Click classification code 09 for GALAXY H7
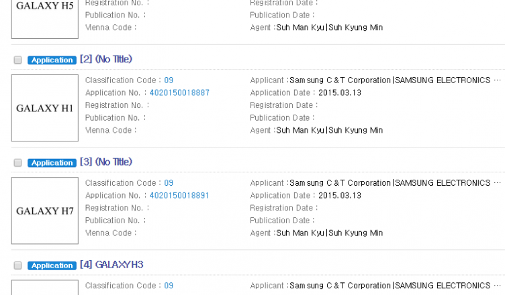 click(169, 183)
